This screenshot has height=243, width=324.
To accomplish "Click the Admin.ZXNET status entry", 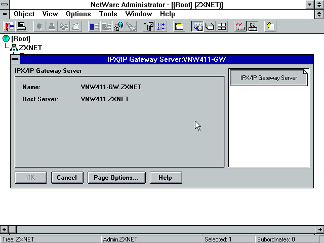I will [152, 239].
